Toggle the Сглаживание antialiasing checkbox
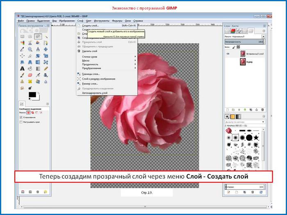 click(x=21, y=118)
